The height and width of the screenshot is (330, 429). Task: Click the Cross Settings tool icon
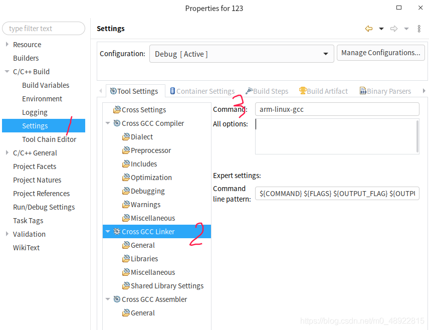117,110
